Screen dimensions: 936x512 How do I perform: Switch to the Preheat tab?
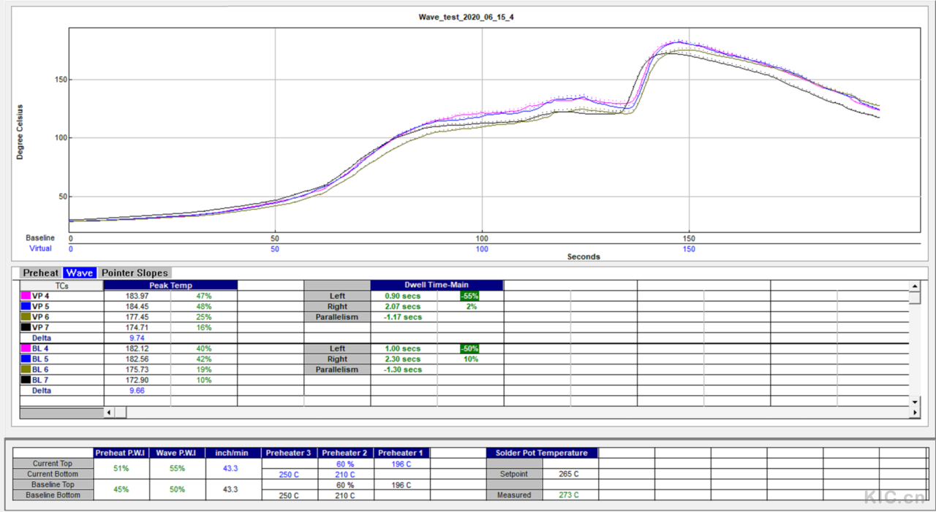[41, 272]
